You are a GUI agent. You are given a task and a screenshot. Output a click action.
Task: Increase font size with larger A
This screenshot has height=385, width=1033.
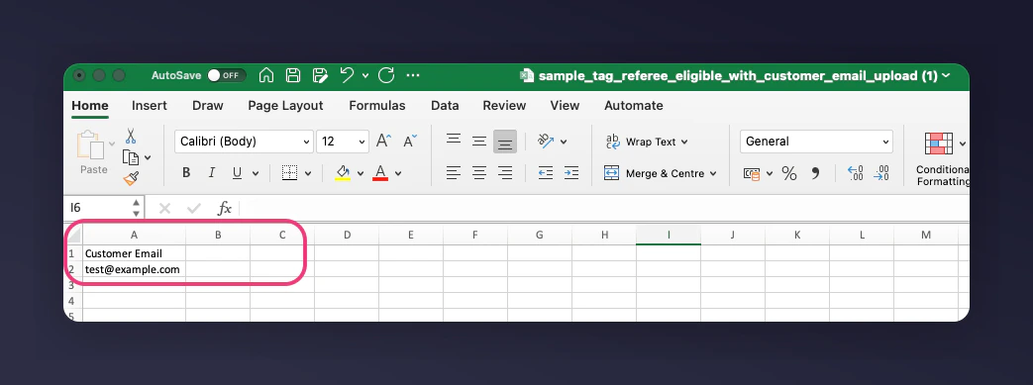383,141
